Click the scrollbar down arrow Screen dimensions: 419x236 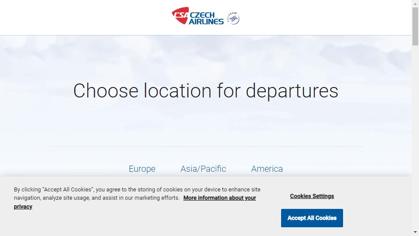point(415,232)
